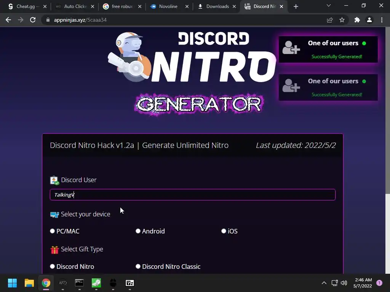Viewport: 390px width, 292px height.
Task: Expand the tab search chevron
Action: 329,5
